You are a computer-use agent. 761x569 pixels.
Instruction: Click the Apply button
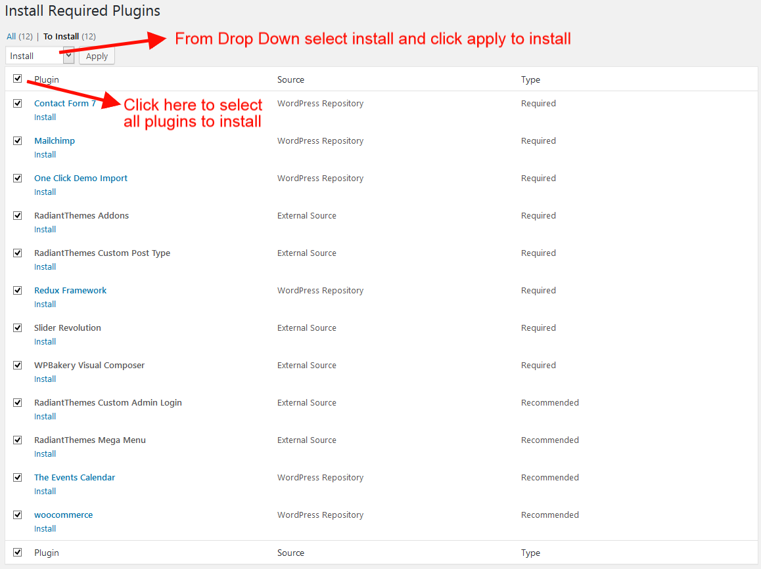[x=97, y=56]
